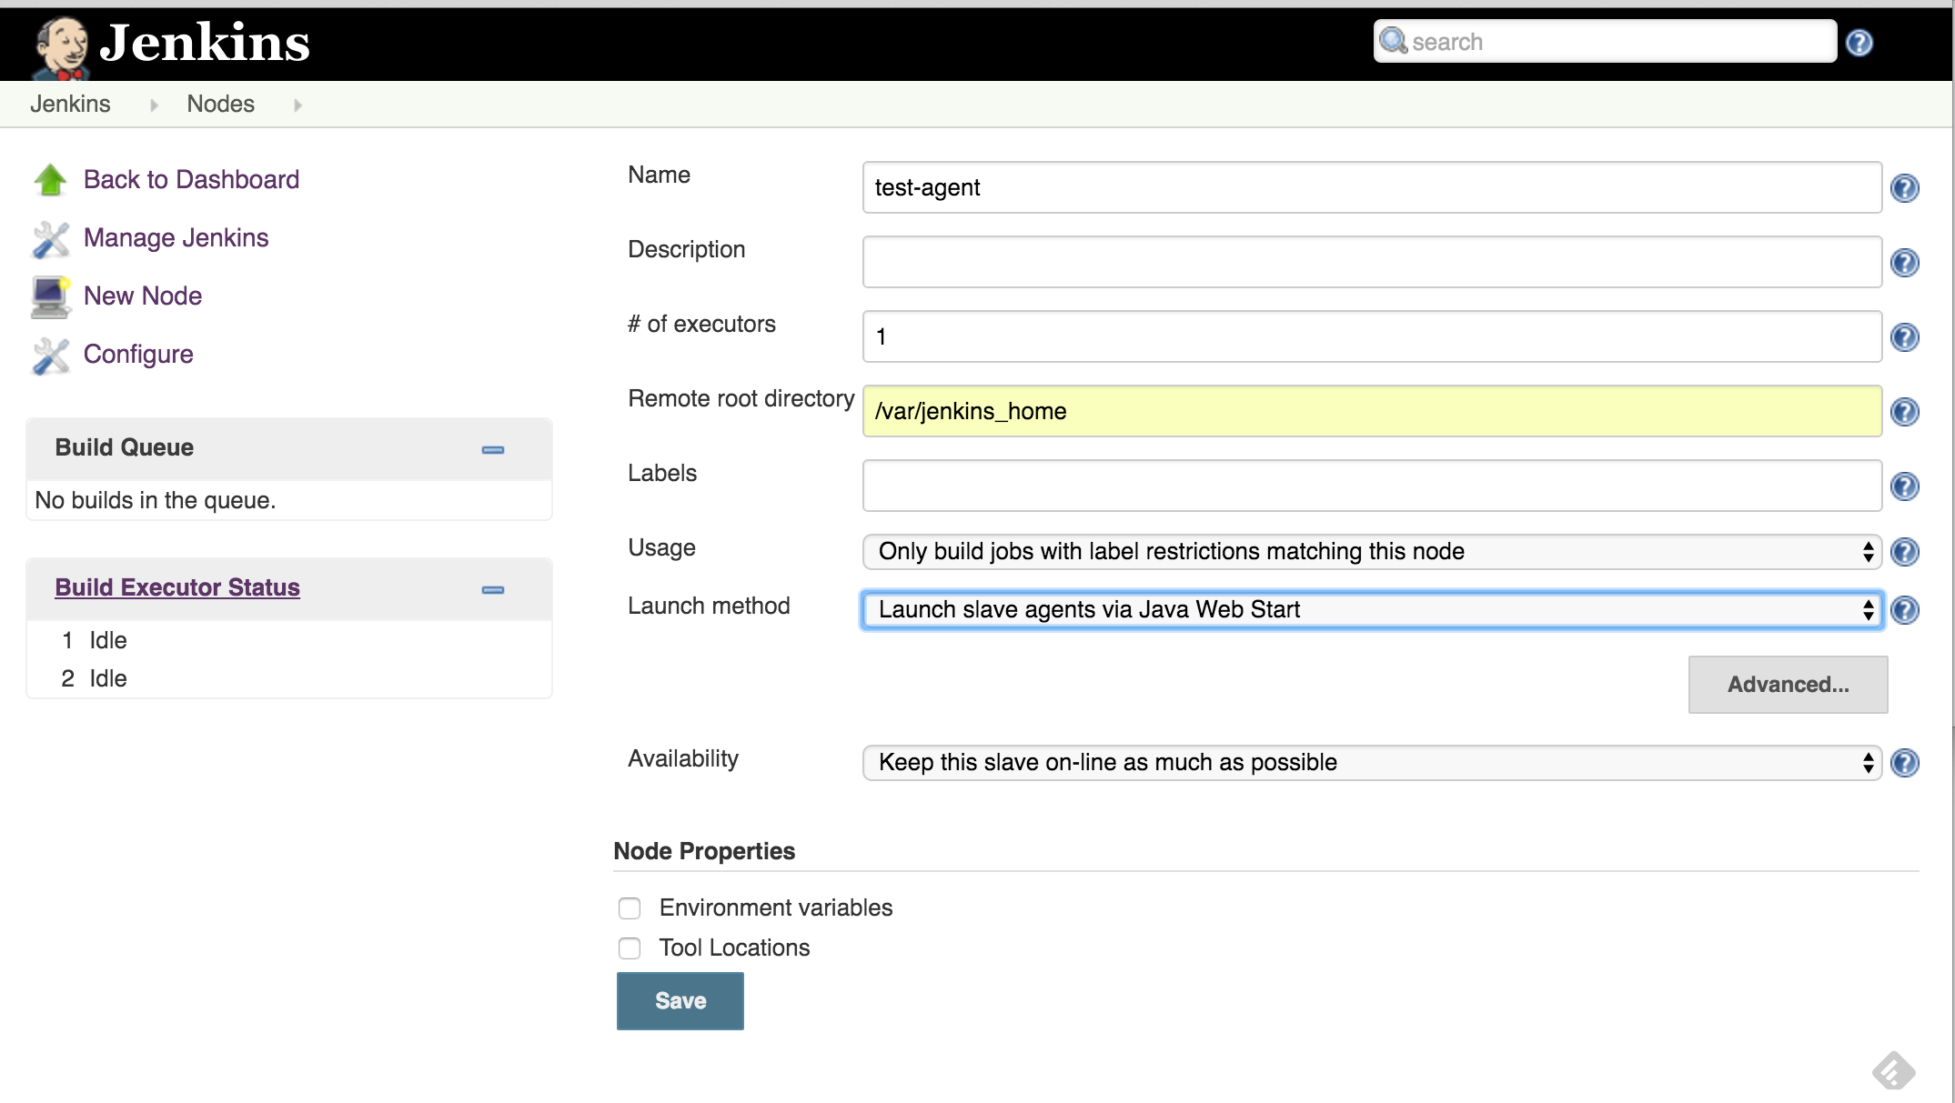
Task: Click the Build Queue collapse icon
Action: (x=493, y=448)
